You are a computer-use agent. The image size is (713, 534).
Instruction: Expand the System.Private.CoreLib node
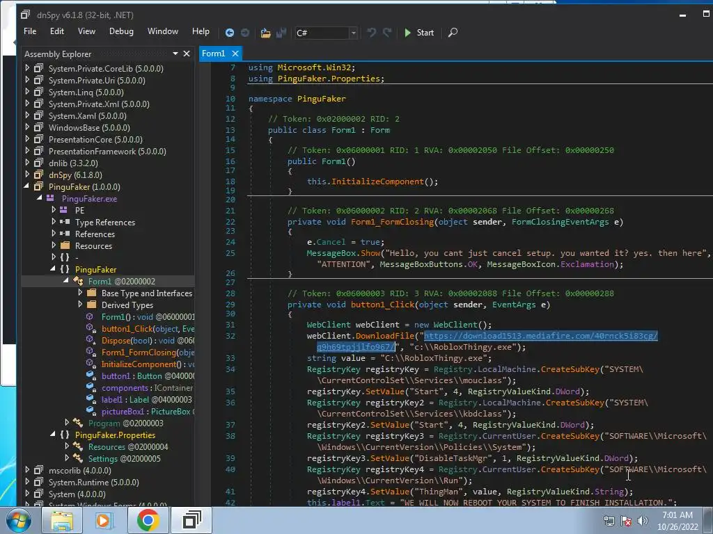pyautogui.click(x=27, y=68)
